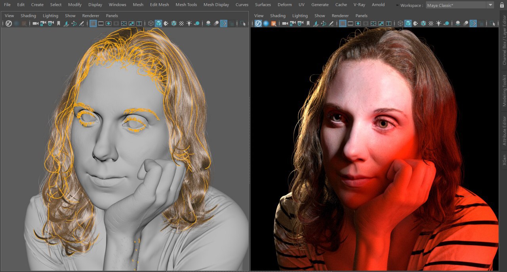The height and width of the screenshot is (272, 507).
Task: Open Panels menu in the left viewport
Action: (112, 16)
